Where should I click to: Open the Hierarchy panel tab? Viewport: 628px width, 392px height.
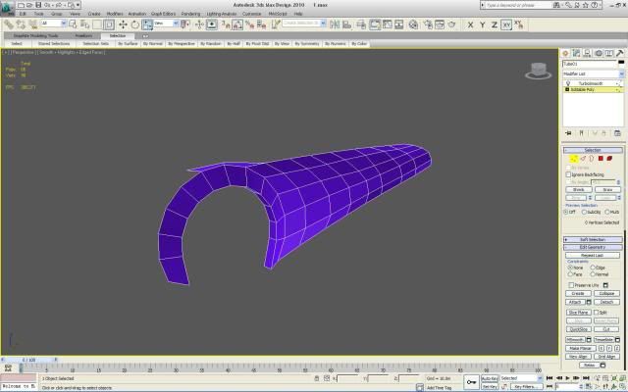point(587,53)
